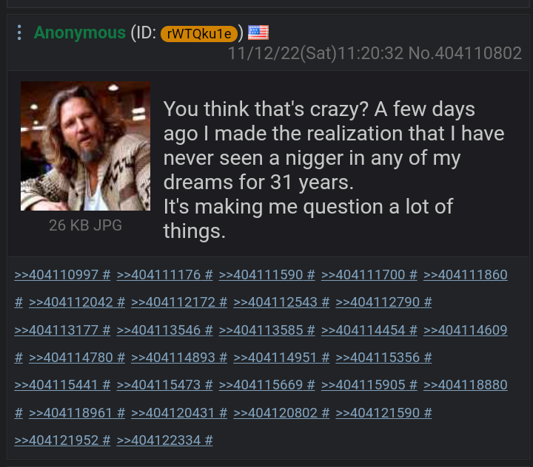Image resolution: width=533 pixels, height=467 pixels.
Task: Open the three-dot post menu
Action: point(19,33)
